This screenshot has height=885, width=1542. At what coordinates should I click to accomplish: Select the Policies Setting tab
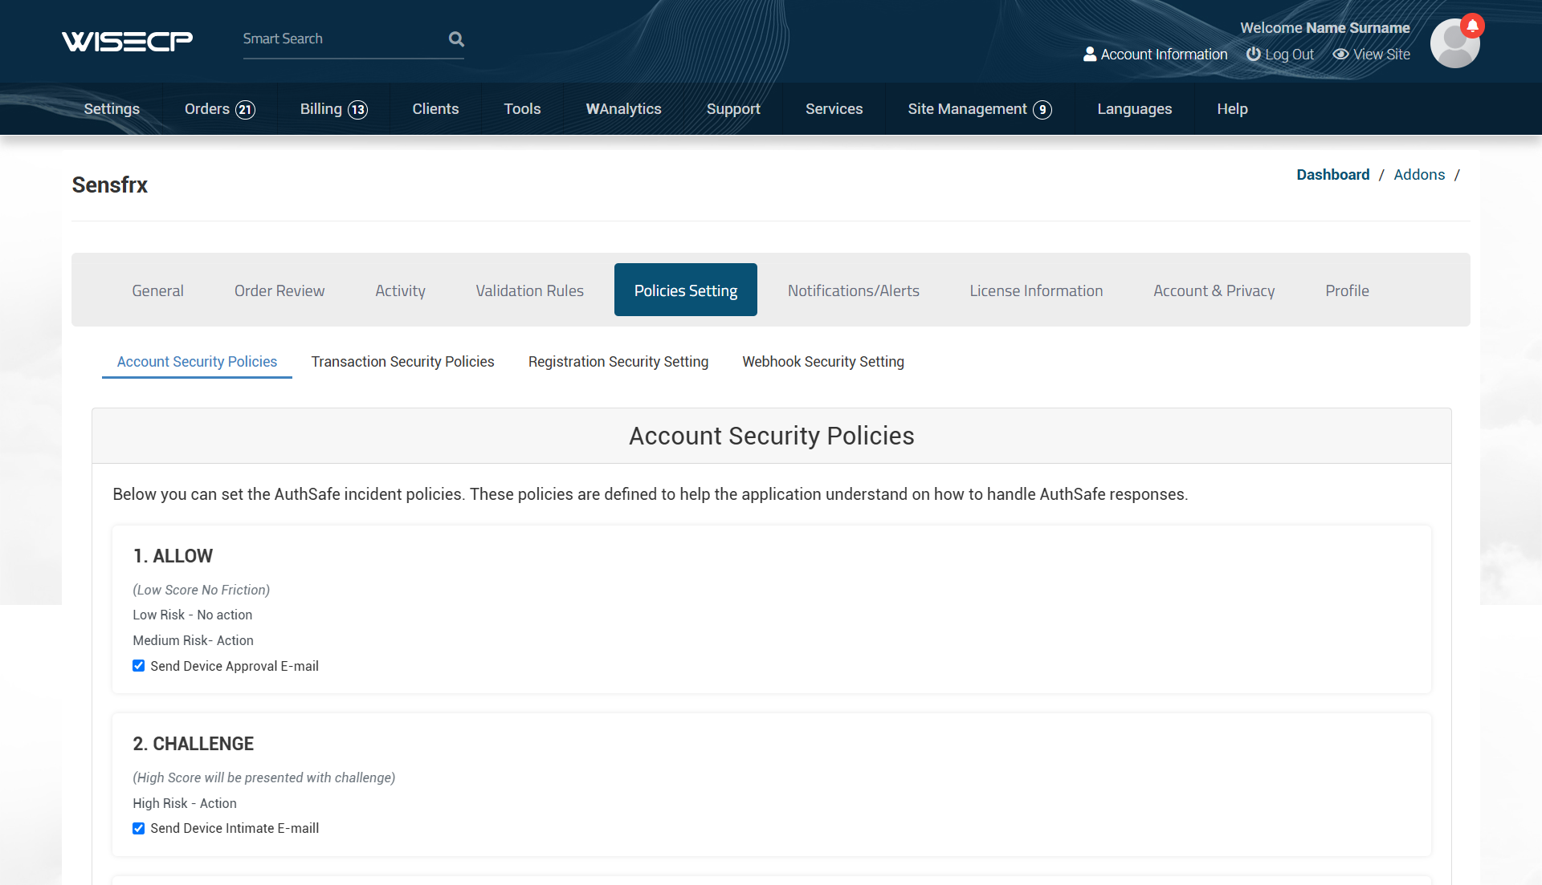[685, 290]
